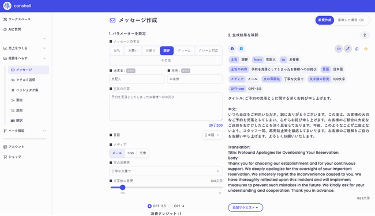The height and width of the screenshot is (216, 375).
Task: Open ショップ cart in sidebar
Action: click(13, 157)
